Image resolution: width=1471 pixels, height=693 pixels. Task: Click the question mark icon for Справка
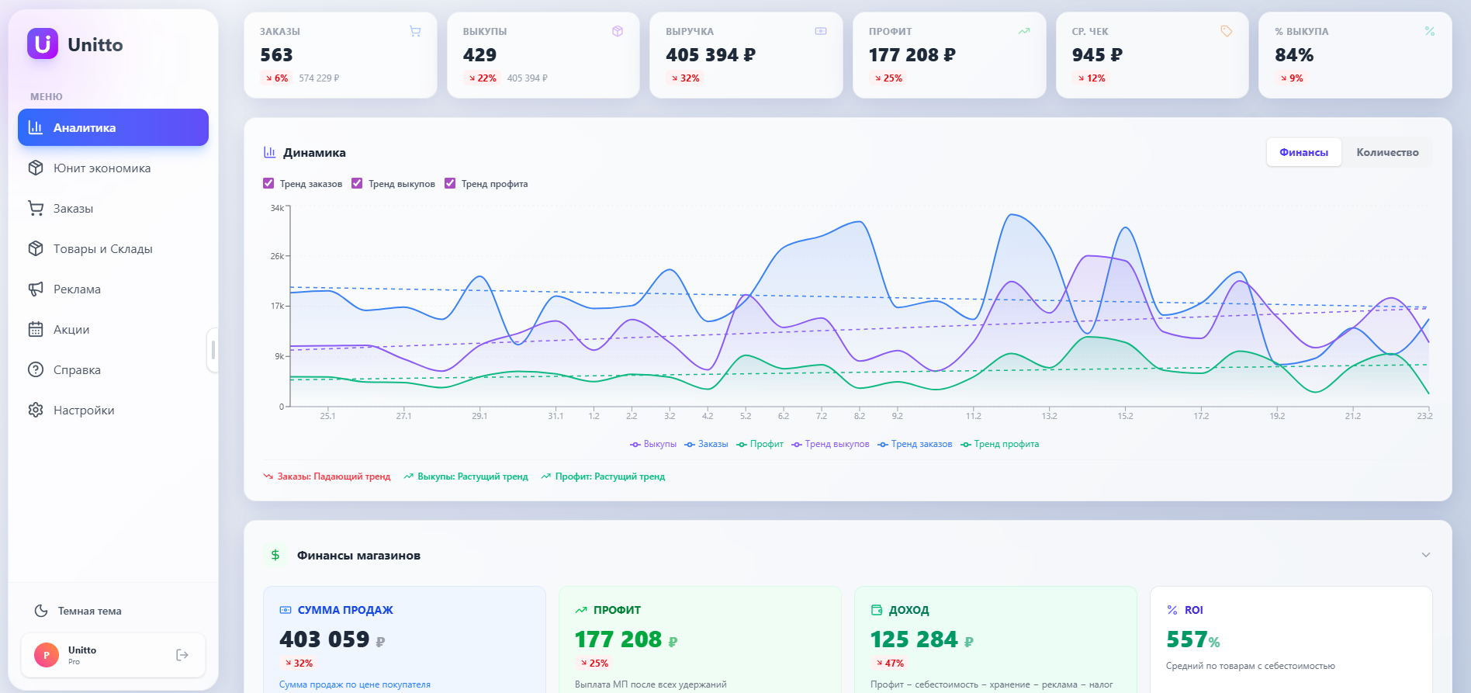[x=36, y=370]
